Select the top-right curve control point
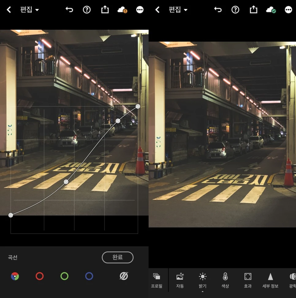The height and width of the screenshot is (298, 296). (138, 106)
